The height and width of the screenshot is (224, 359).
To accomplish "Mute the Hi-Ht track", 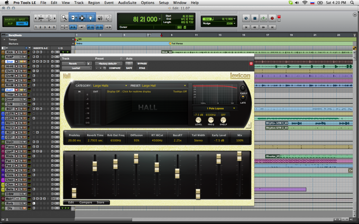I will click(x=24, y=66).
